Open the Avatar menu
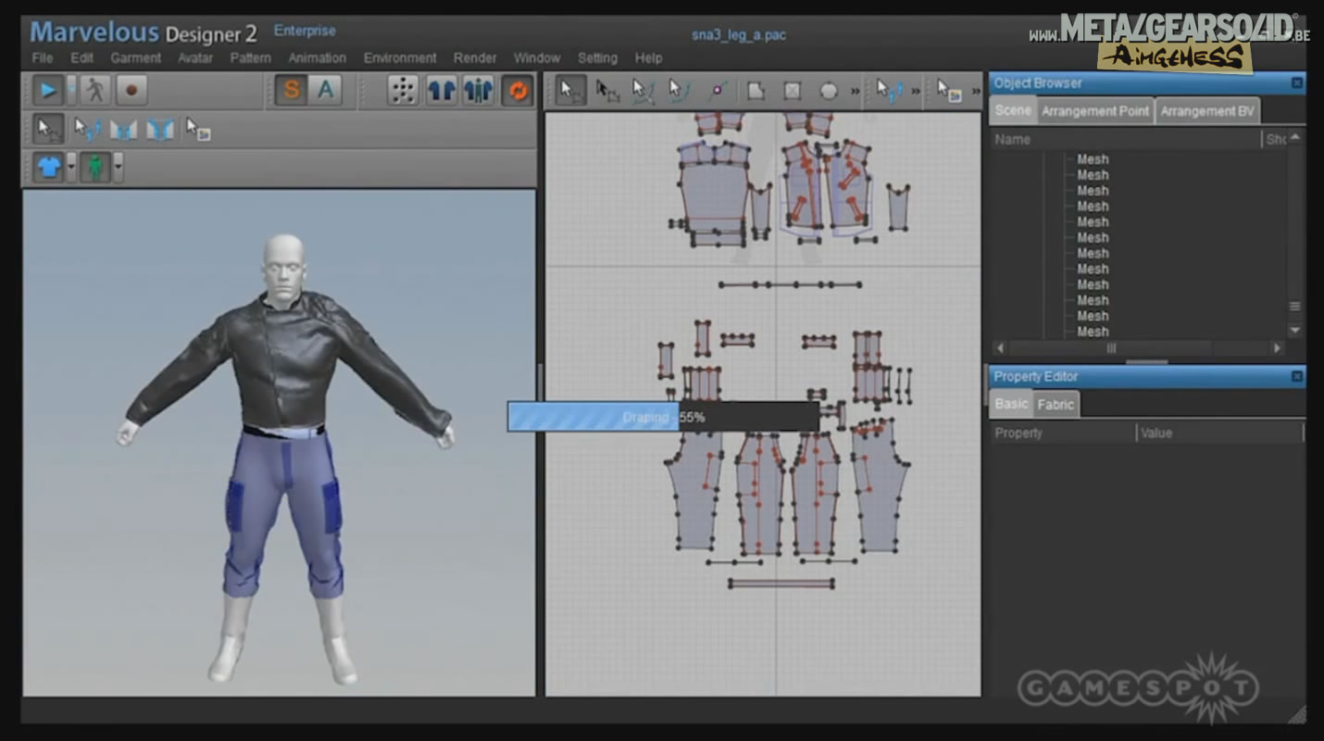The image size is (1324, 741). pos(195,57)
